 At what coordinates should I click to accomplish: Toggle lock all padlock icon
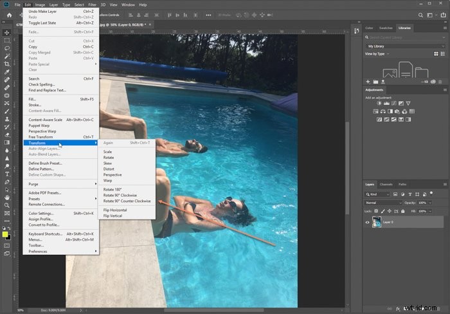403,211
